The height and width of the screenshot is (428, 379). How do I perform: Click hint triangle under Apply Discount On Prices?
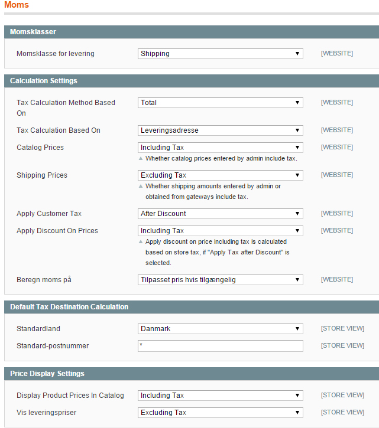coord(141,241)
